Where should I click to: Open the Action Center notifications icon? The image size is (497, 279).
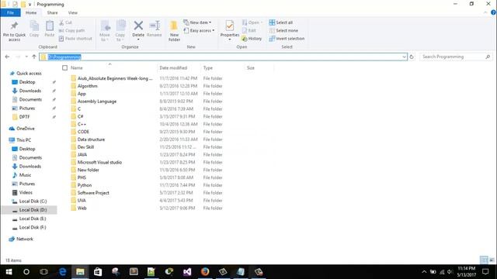click(x=485, y=272)
